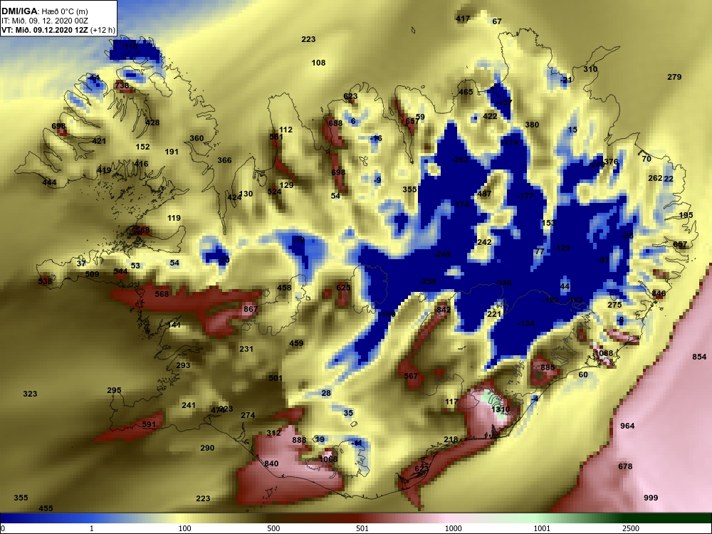
Task: Click the map value 678
Action: tap(625, 467)
